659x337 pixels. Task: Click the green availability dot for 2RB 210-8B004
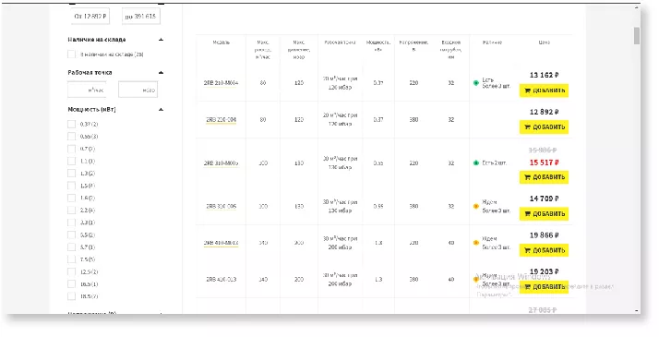(x=476, y=83)
